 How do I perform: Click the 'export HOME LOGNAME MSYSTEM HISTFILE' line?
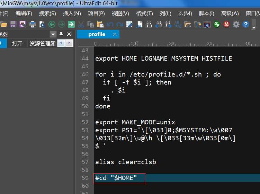[163, 59]
